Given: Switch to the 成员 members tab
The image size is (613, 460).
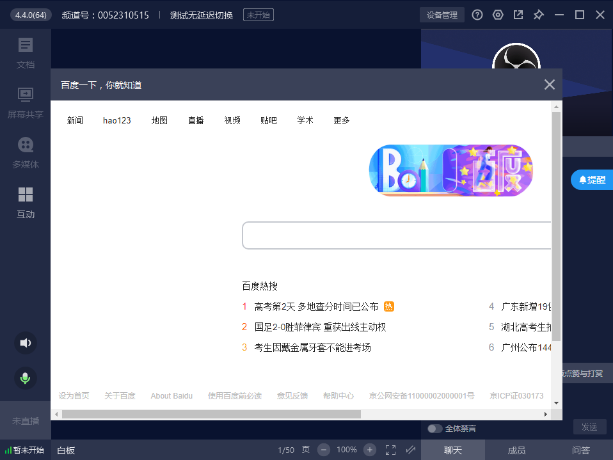Looking at the screenshot, I should pyautogui.click(x=516, y=450).
